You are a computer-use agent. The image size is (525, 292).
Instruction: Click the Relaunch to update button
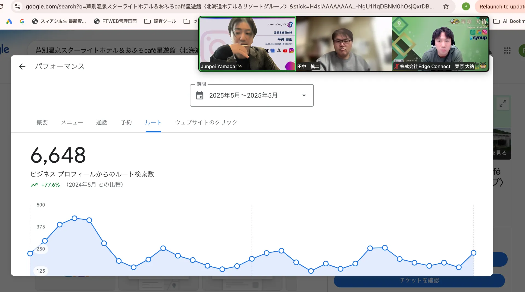tap(501, 7)
